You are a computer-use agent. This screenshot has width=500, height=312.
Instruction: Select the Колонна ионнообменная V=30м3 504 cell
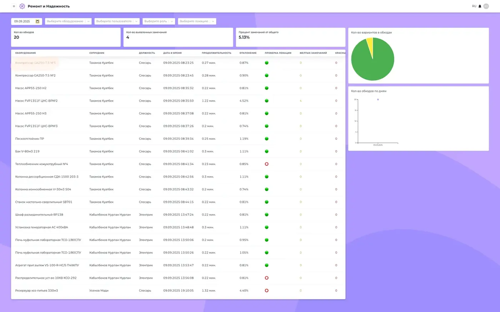[43, 189]
